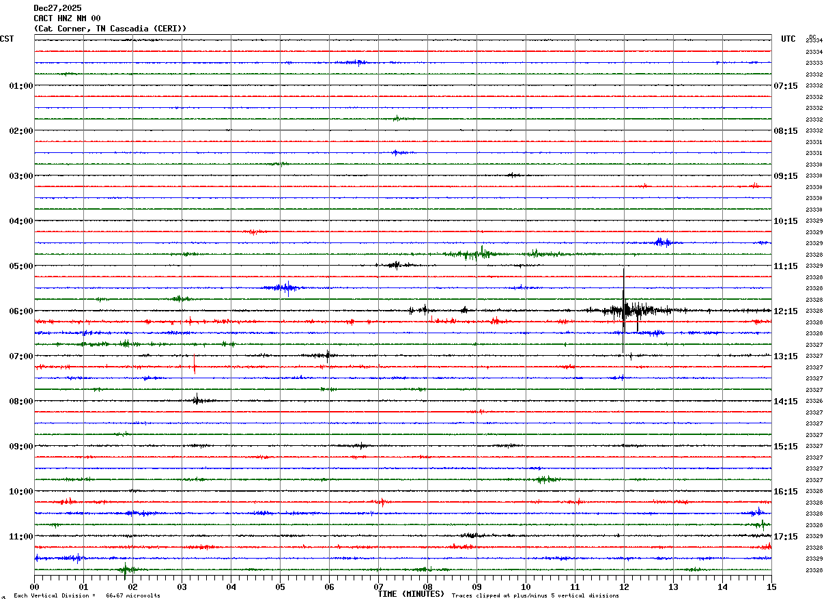Click minute tick label "15" on time axis
This screenshot has width=826, height=605.
coord(771,587)
